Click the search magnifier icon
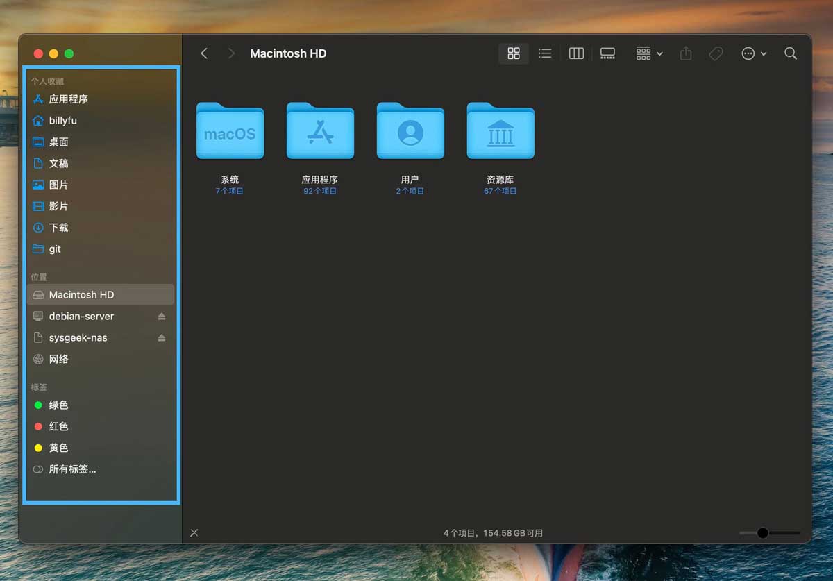The image size is (833, 581). point(790,53)
